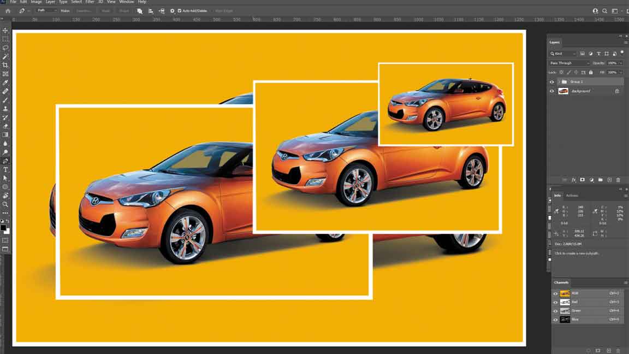
Task: Open the Fill value dropdown
Action: pyautogui.click(x=621, y=72)
